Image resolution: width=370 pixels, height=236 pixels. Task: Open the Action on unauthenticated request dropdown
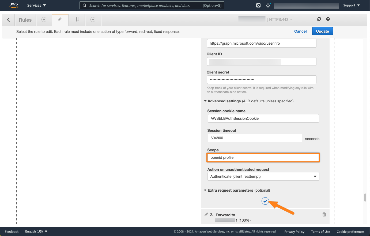click(263, 176)
